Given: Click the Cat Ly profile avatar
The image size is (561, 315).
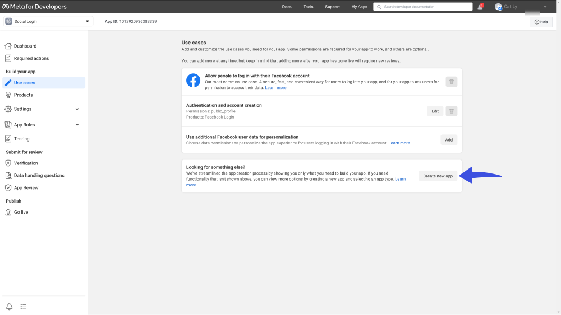Looking at the screenshot, I should pos(498,7).
